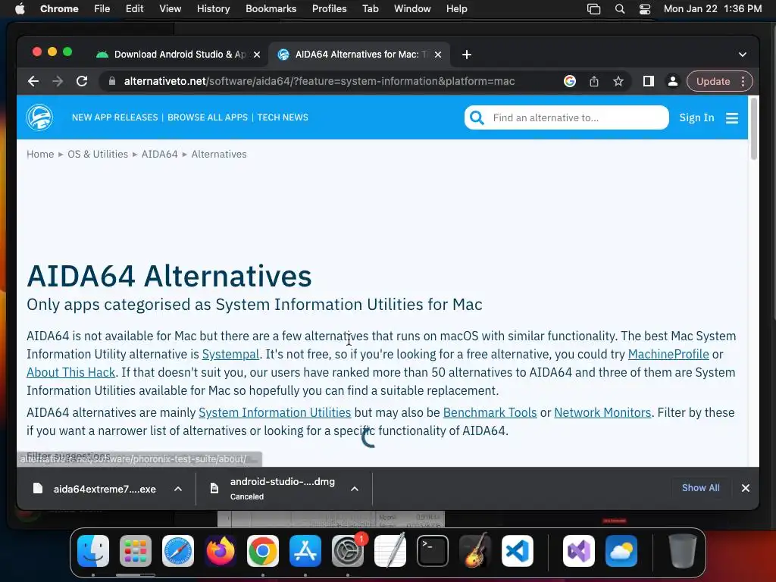Click the share page icon
This screenshot has width=776, height=582.
594,81
